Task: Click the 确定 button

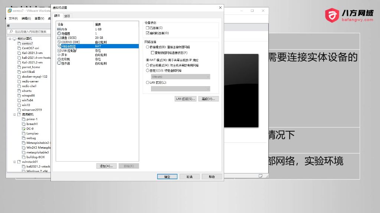Action: [167, 177]
